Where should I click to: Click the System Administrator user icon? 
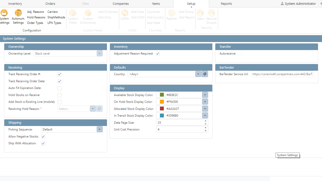click(282, 4)
